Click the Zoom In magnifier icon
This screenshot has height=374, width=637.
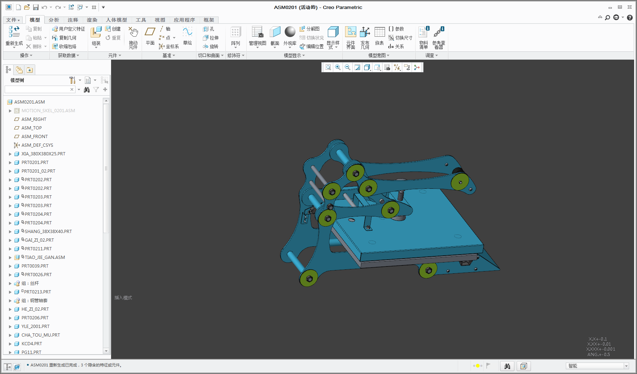pyautogui.click(x=338, y=67)
